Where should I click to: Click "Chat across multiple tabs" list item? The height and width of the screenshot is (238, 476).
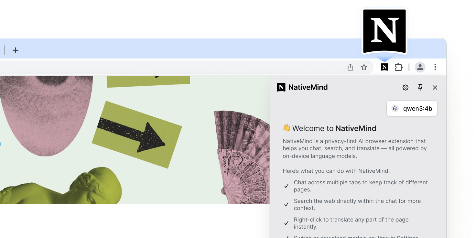point(356,186)
